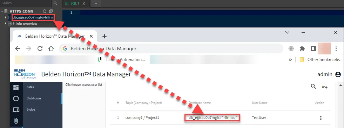Close the Belden Horizon browser tab
Image resolution: width=344 pixels, height=128 pixels.
click(x=91, y=36)
